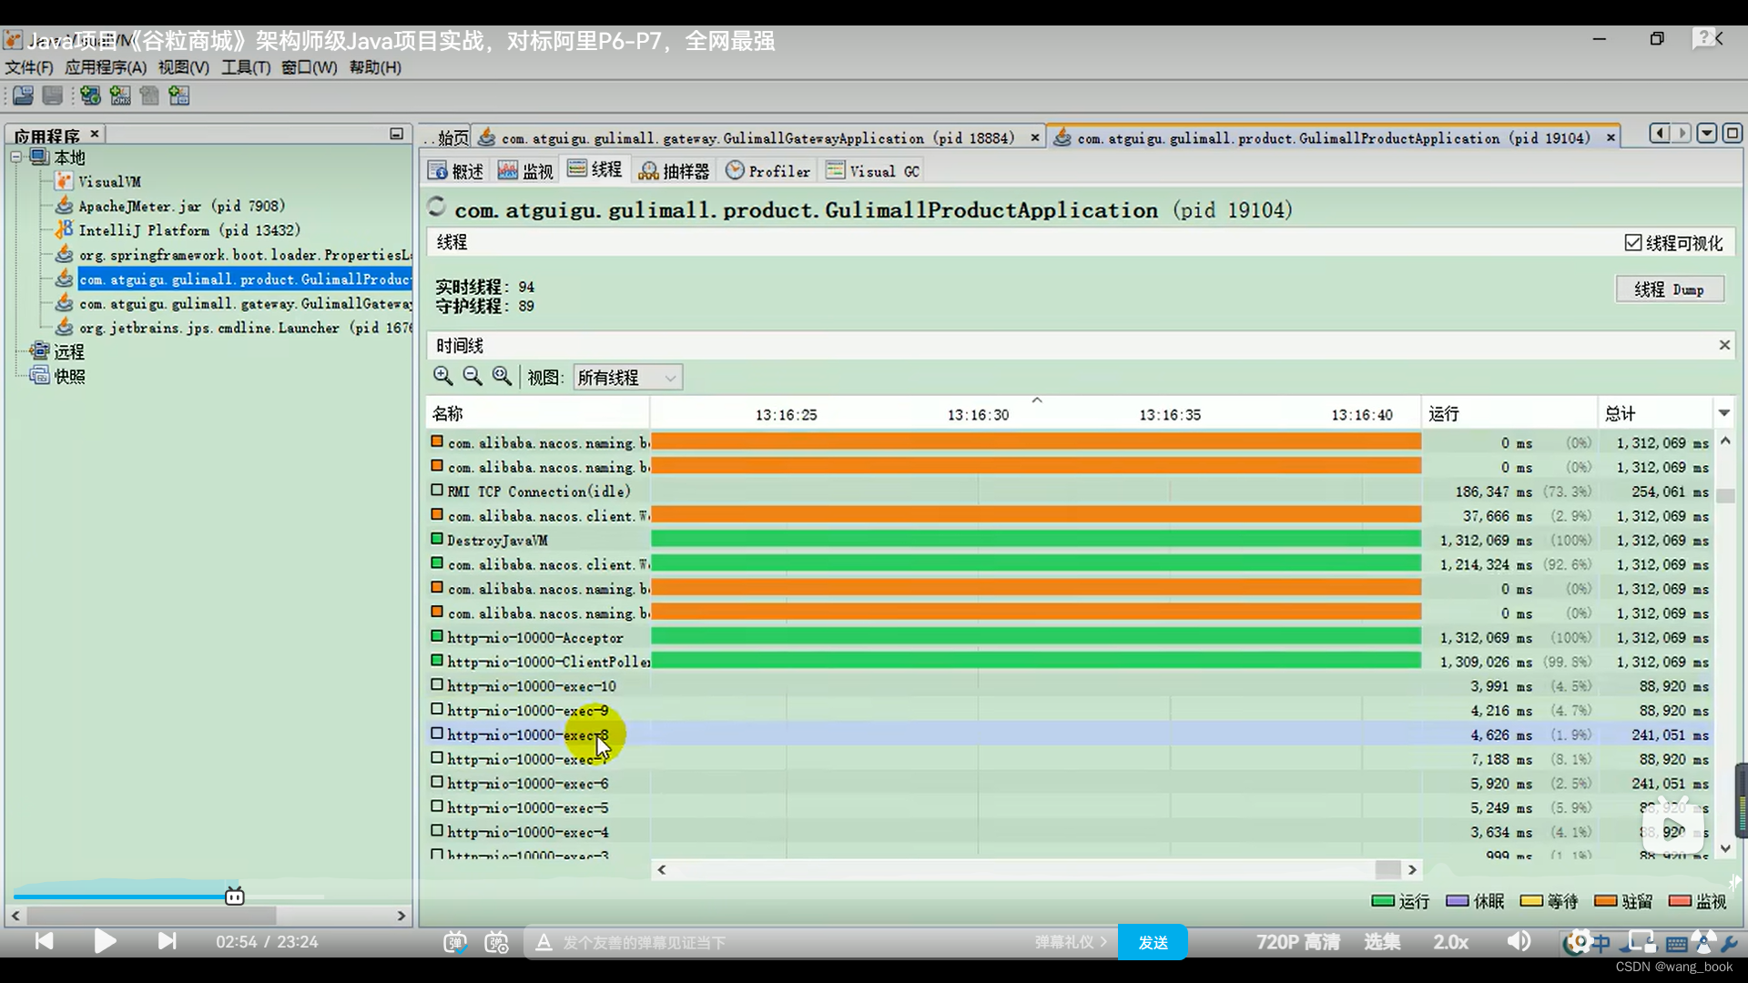This screenshot has height=983, width=1748.
Task: Toggle the http-nio-10000-Acceptor thread checkbox
Action: [x=437, y=636]
